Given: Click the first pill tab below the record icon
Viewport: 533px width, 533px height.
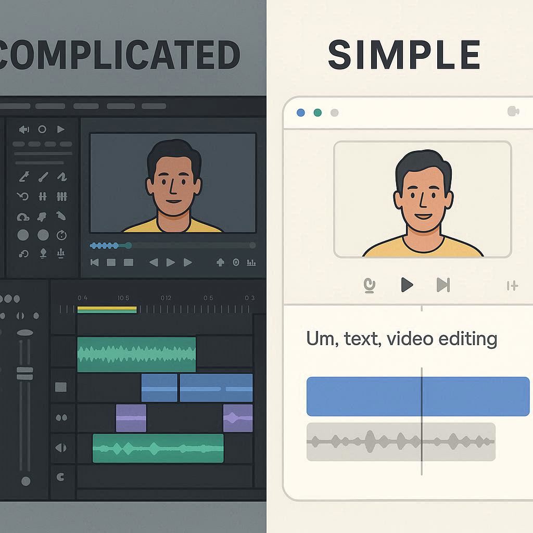Looking at the screenshot, I should 19,144.
